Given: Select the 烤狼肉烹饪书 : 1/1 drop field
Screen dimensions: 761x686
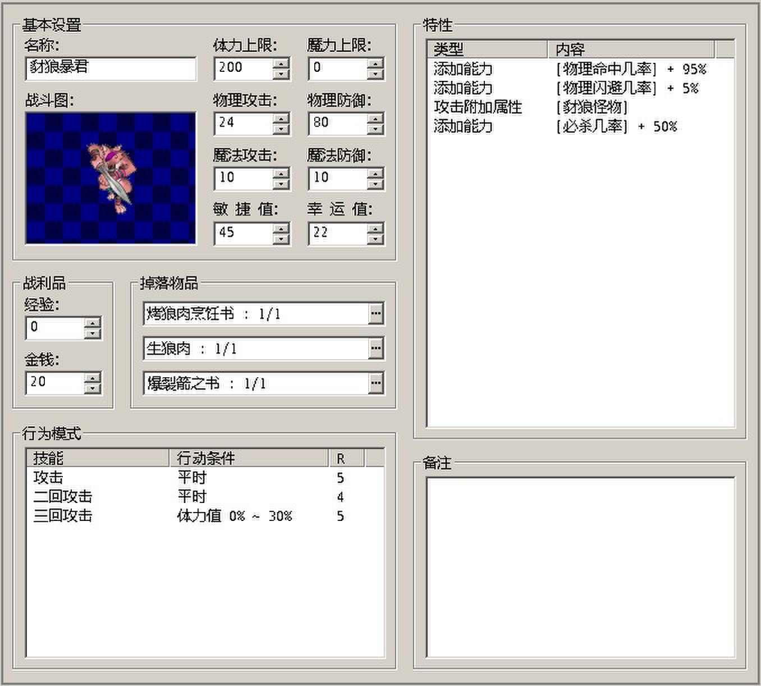Looking at the screenshot, I should [x=256, y=314].
